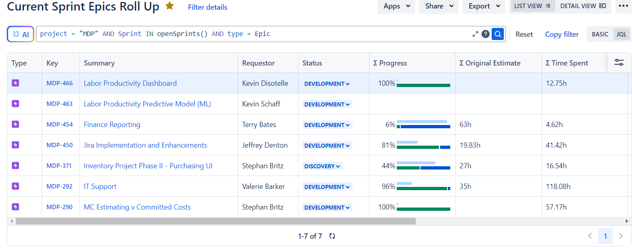Viewport: 632px width, 248px height.
Task: Click the Epic type icon for MDP-290
Action: click(15, 207)
